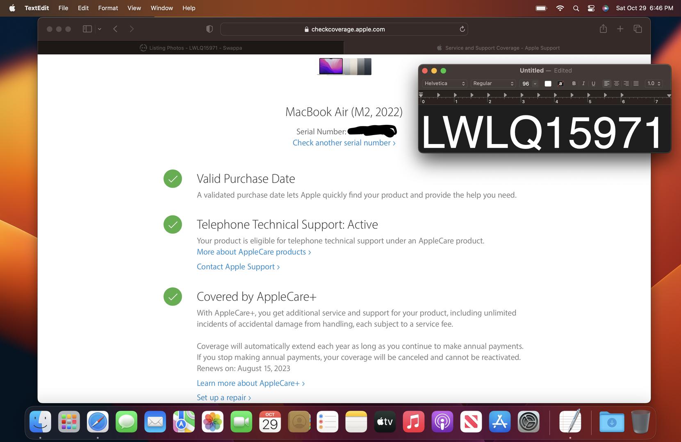Toggle bold formatting in TextEdit toolbar
The width and height of the screenshot is (681, 442).
[574, 83]
